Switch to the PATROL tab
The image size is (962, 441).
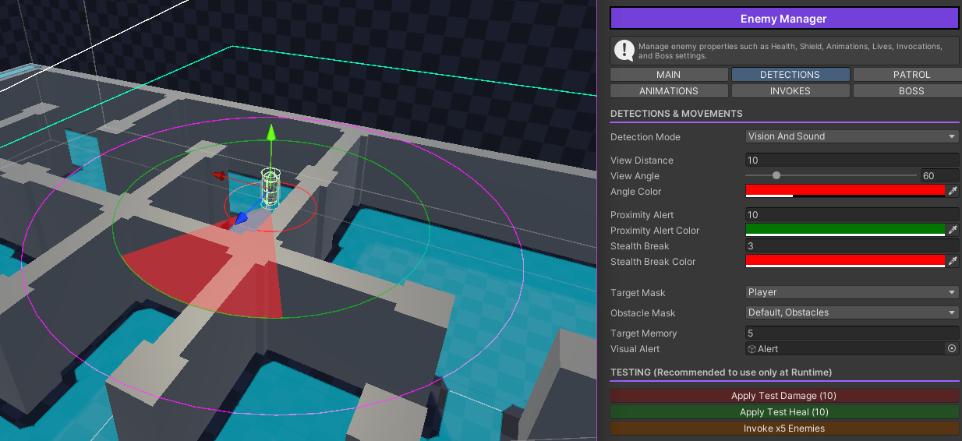tap(911, 75)
